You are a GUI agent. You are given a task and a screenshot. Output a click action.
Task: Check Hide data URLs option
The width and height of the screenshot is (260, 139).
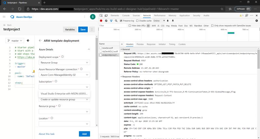[x=130, y=26]
